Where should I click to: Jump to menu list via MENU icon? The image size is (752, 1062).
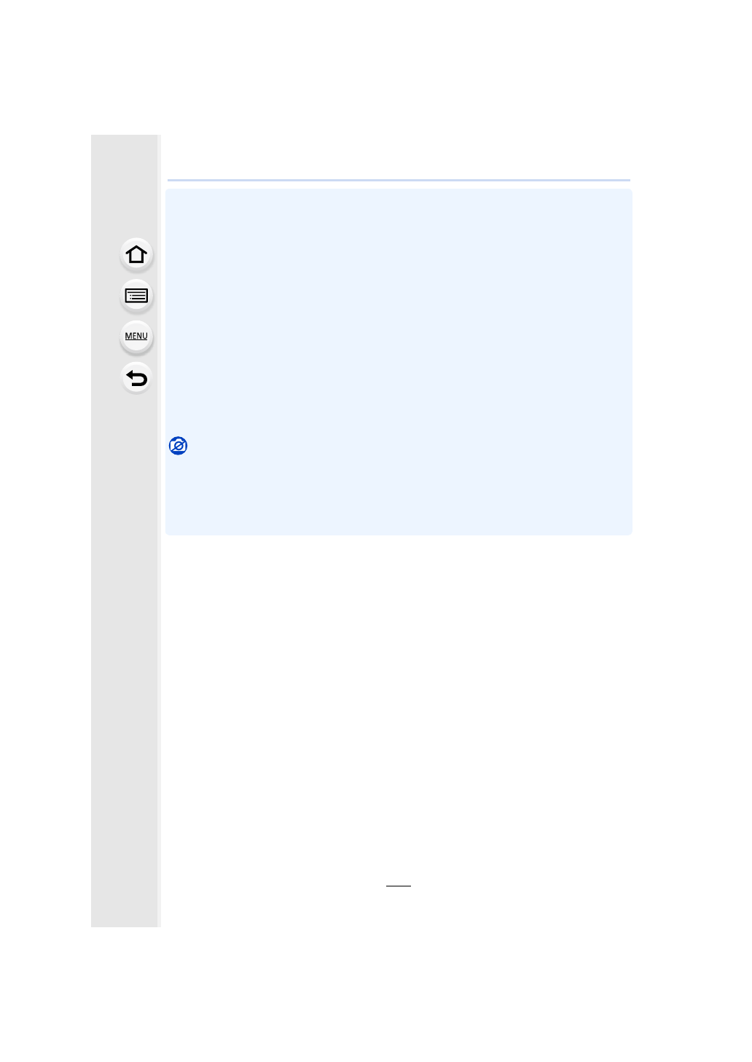coord(136,337)
